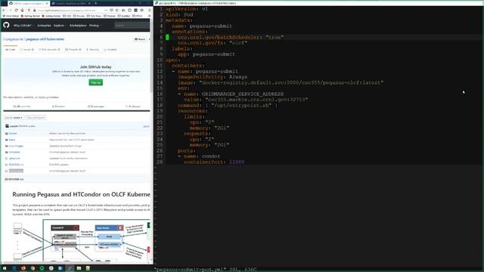This screenshot has height=272, width=484.
Task: Open README.md in the file list
Action: pos(16,165)
